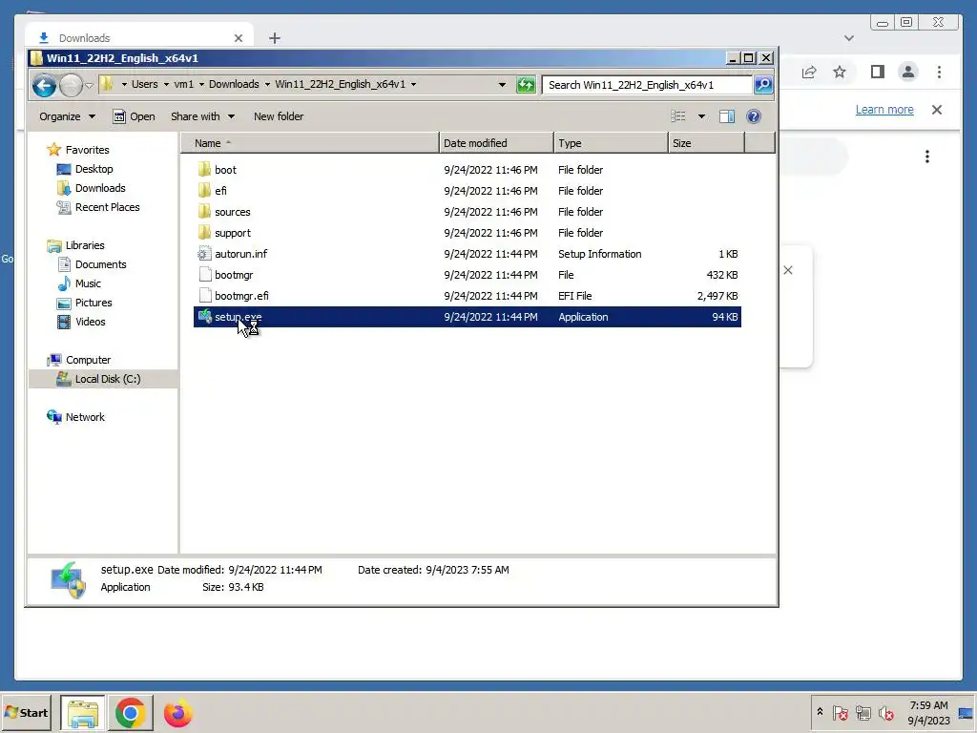Open Videos library
The width and height of the screenshot is (977, 733).
click(81, 322)
